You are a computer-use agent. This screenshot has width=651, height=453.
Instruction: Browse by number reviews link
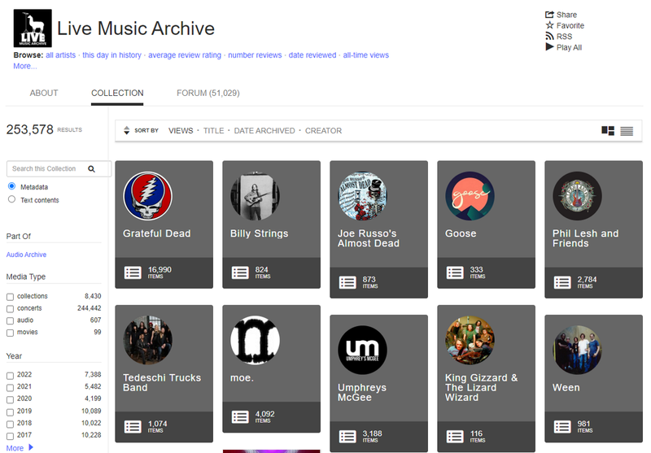point(255,55)
